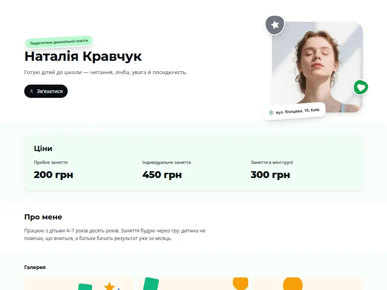The image size is (387, 290).
Task: Click the location pin icon
Action: pyautogui.click(x=271, y=113)
